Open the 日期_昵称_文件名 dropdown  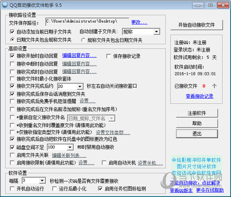[112, 118]
